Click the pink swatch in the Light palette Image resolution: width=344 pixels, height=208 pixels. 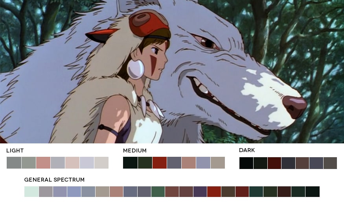click(43, 163)
